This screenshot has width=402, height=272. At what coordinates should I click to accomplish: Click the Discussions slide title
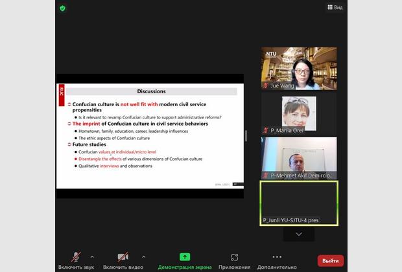(x=151, y=91)
